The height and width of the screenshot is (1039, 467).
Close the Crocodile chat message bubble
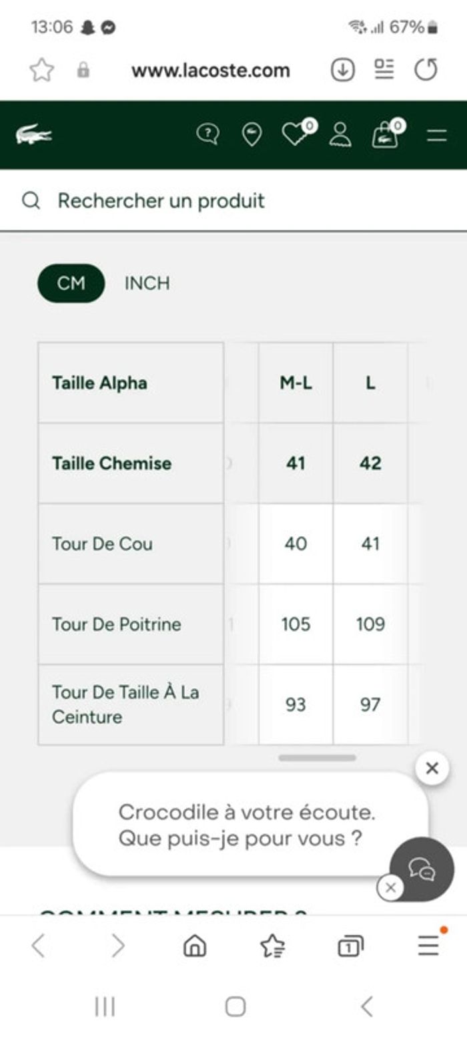click(x=432, y=768)
